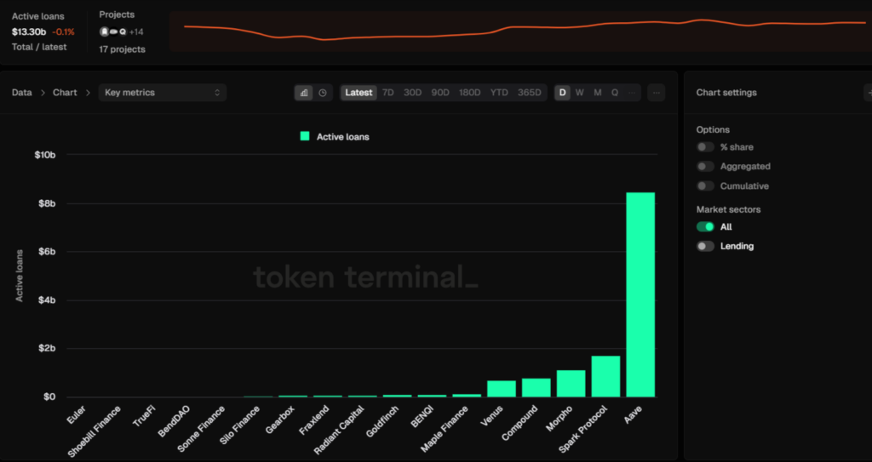The width and height of the screenshot is (872, 462).
Task: Switch granularity to weekly W
Action: click(579, 93)
